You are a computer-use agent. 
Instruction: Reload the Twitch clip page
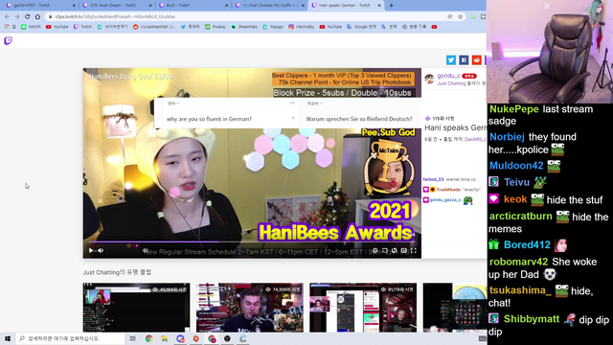pos(28,16)
